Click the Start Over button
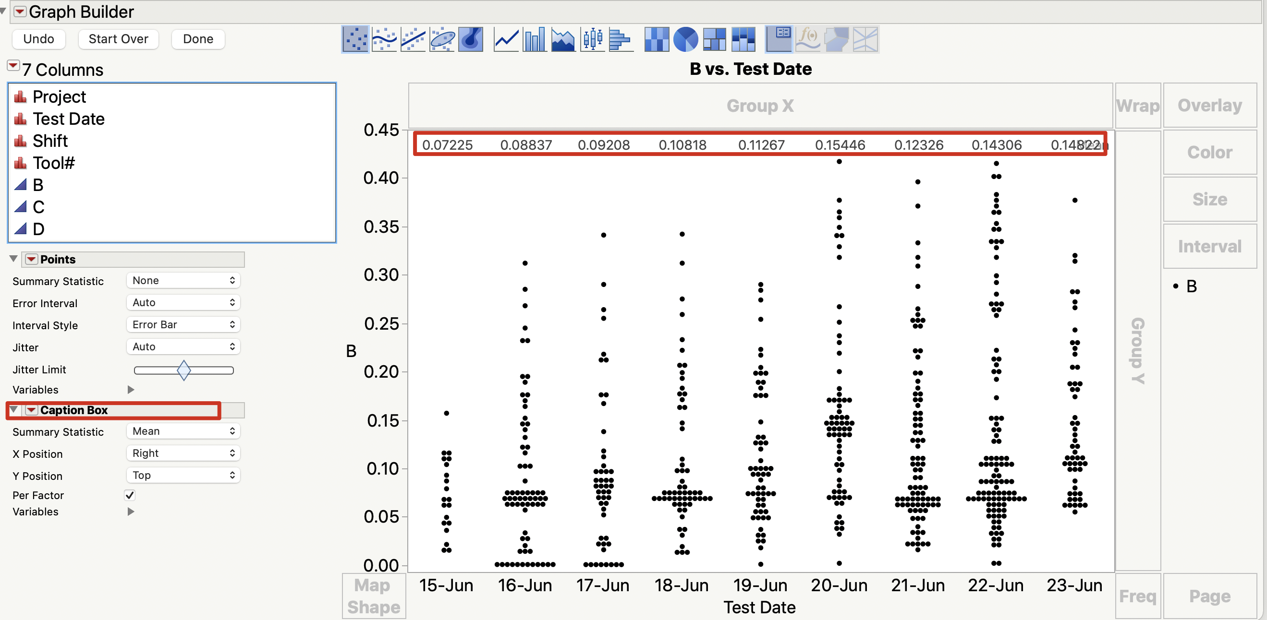The height and width of the screenshot is (620, 1267). tap(118, 39)
